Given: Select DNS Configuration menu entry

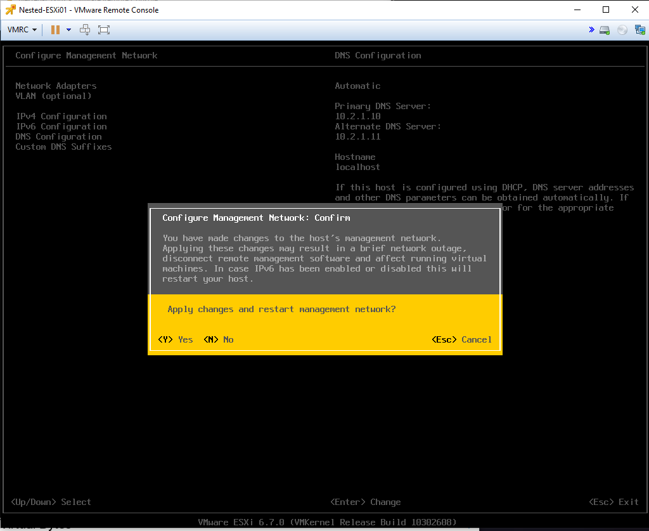Looking at the screenshot, I should (x=58, y=136).
